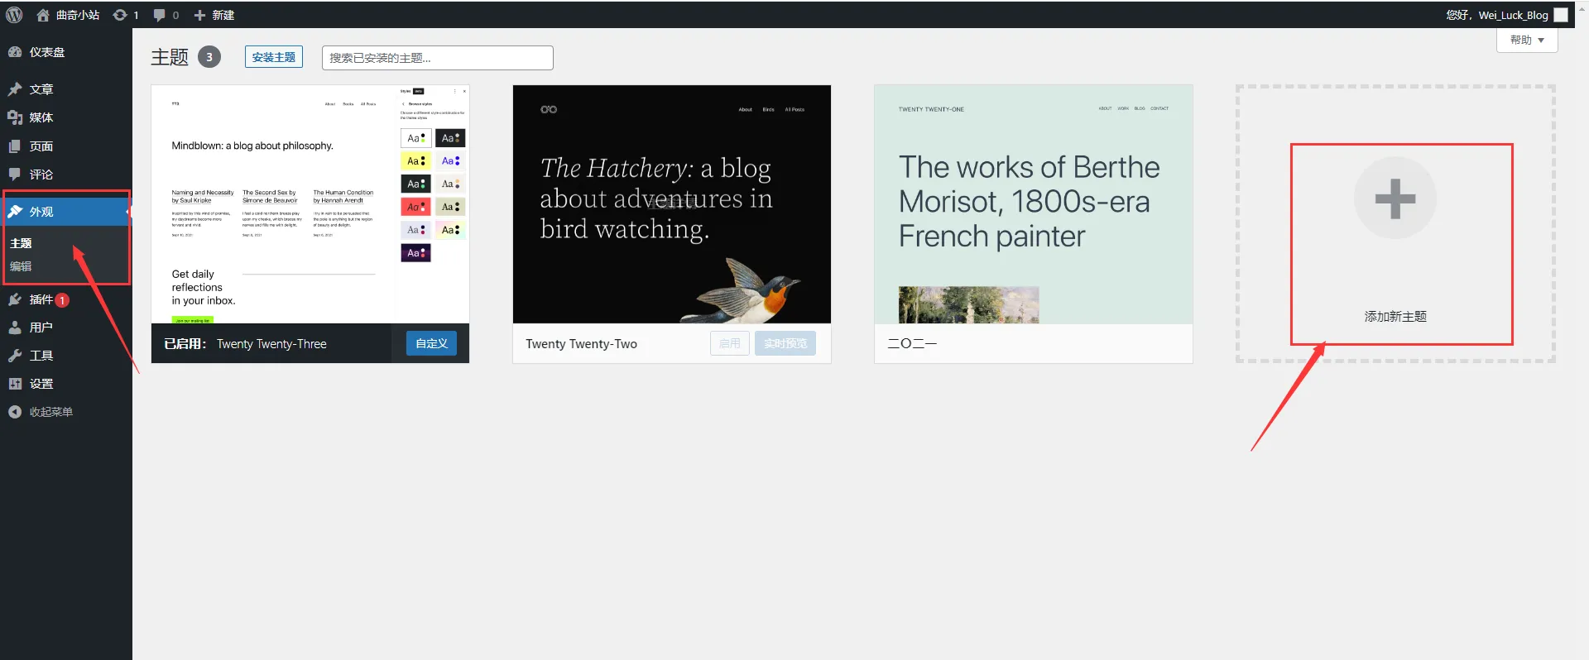1589x660 pixels.
Task: Open the 设置 settings menu
Action: [x=41, y=384]
